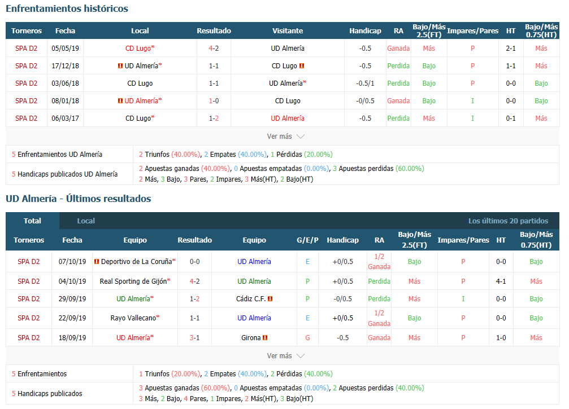569x409 pixels.
Task: Expand 'Ver más' under Enfrentamientos históricos
Action: coord(285,136)
